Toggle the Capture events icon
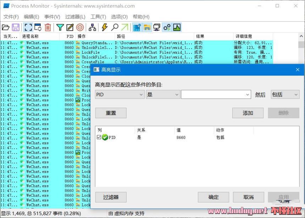The height and width of the screenshot is (218, 305). (x=28, y=27)
